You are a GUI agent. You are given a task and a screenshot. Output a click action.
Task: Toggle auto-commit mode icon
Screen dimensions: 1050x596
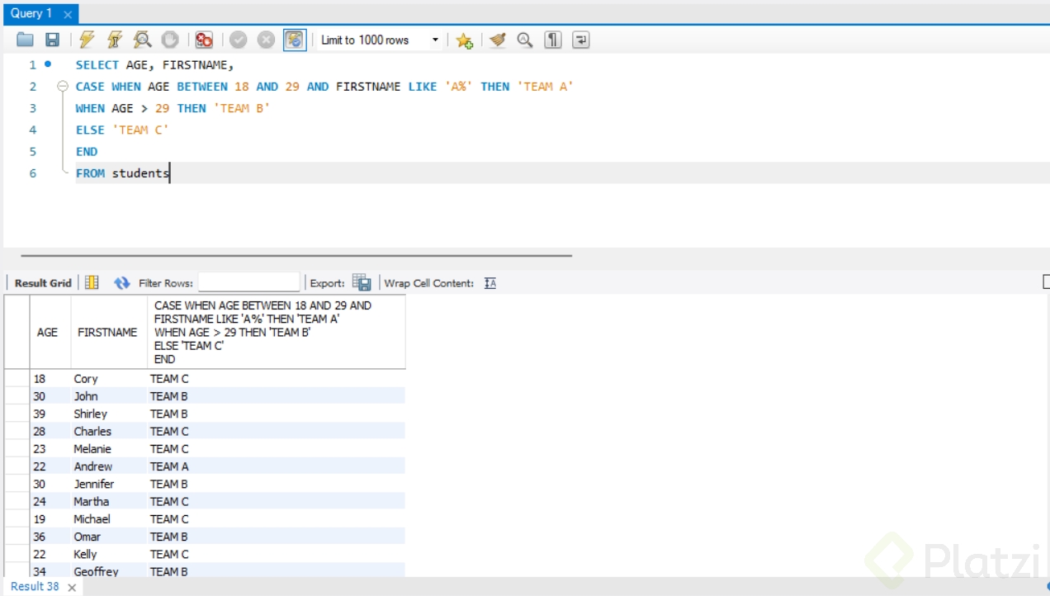click(x=295, y=40)
